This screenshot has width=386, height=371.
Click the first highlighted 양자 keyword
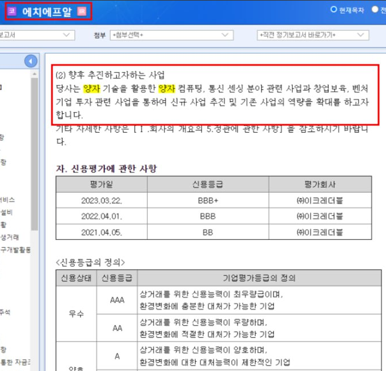pos(92,88)
